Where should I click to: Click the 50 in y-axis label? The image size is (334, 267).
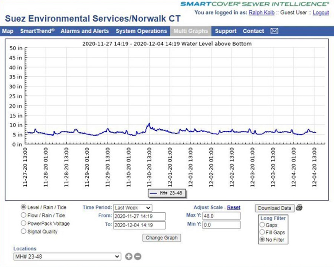coord(16,48)
